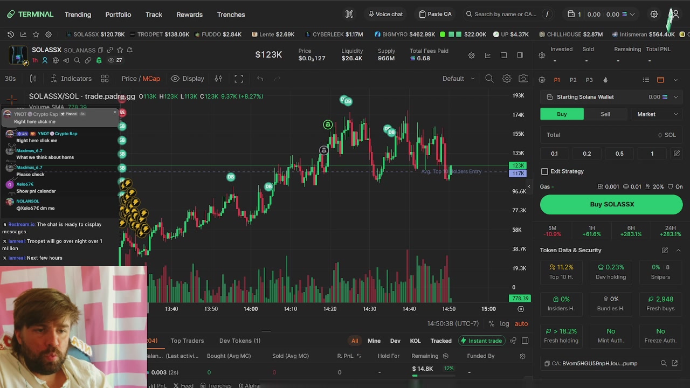
Task: Click the Paste CA button
Action: (436, 15)
